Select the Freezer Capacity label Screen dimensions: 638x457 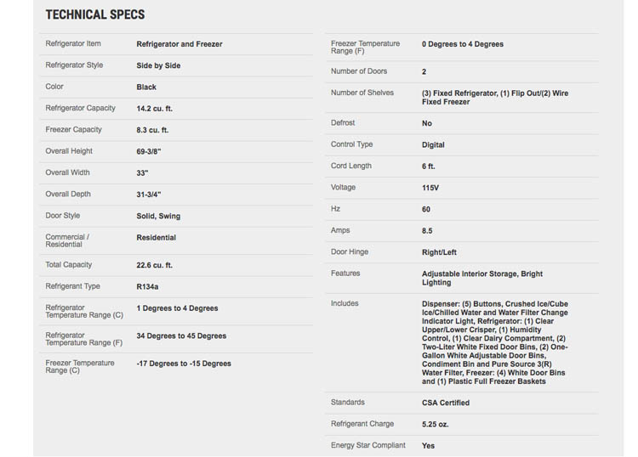(73, 130)
